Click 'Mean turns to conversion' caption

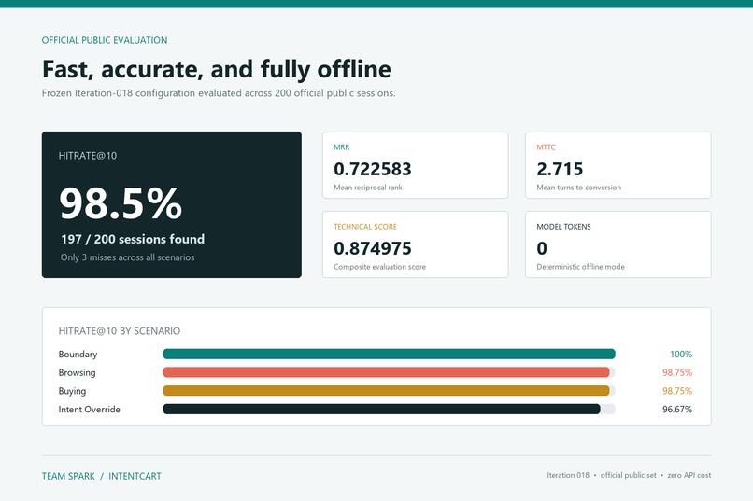[578, 188]
